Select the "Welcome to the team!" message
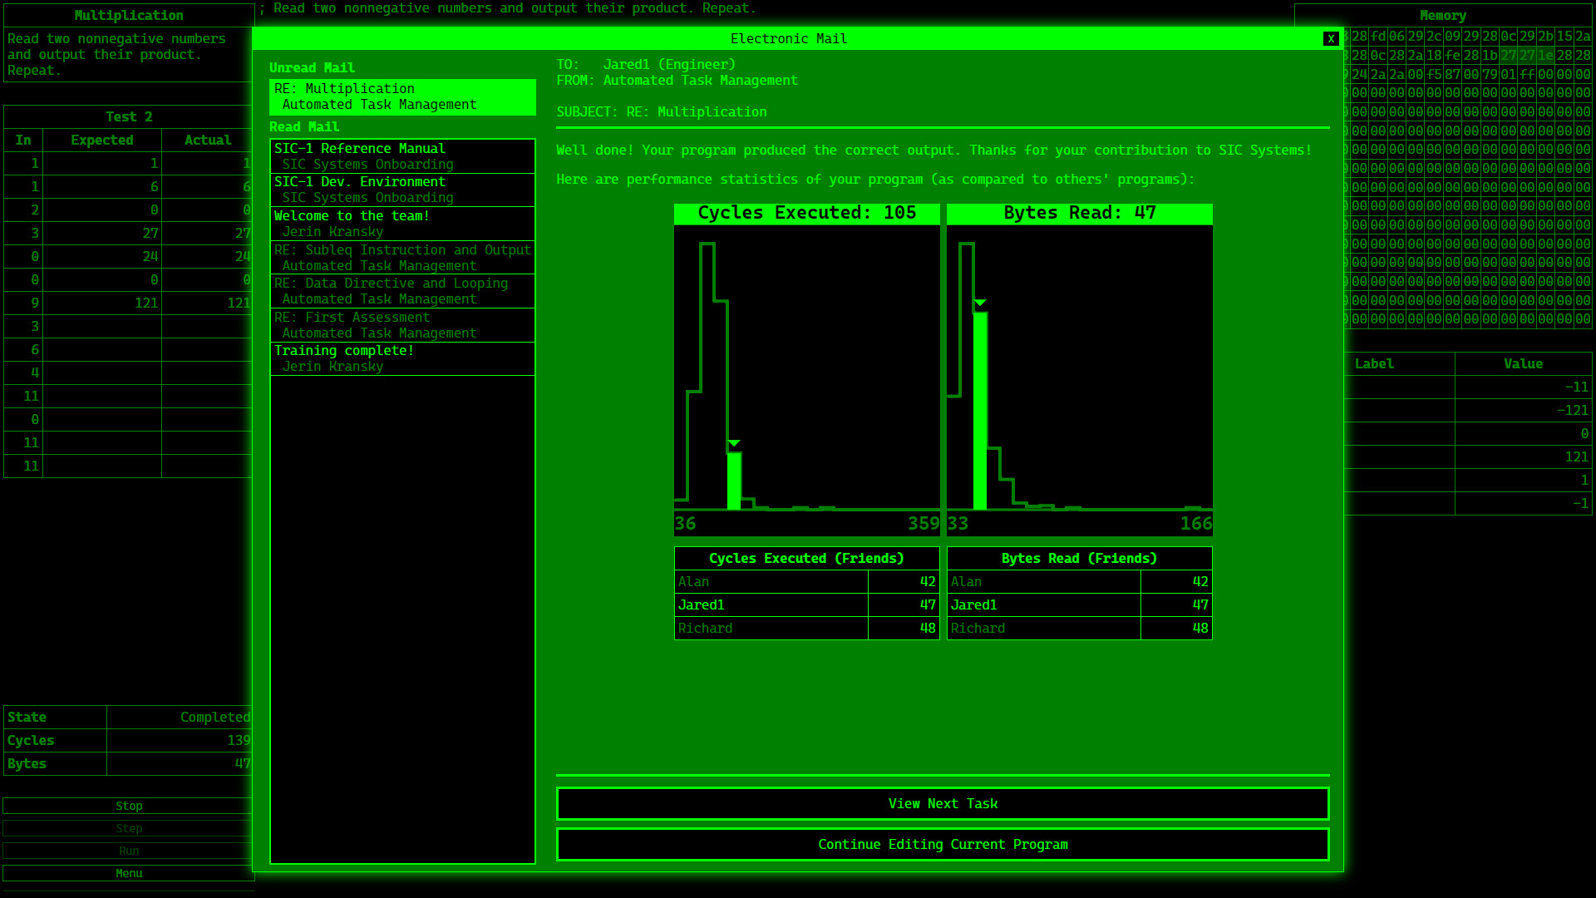Image resolution: width=1596 pixels, height=898 pixels. (x=402, y=223)
